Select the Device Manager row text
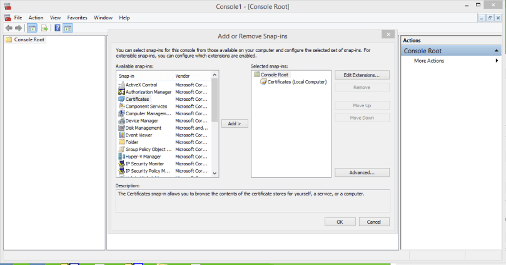Screen dimensions: 506x265 click(x=141, y=120)
